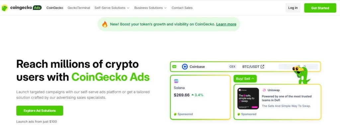
Task: Click the fire icon in the announcement banner
Action: (105, 24)
